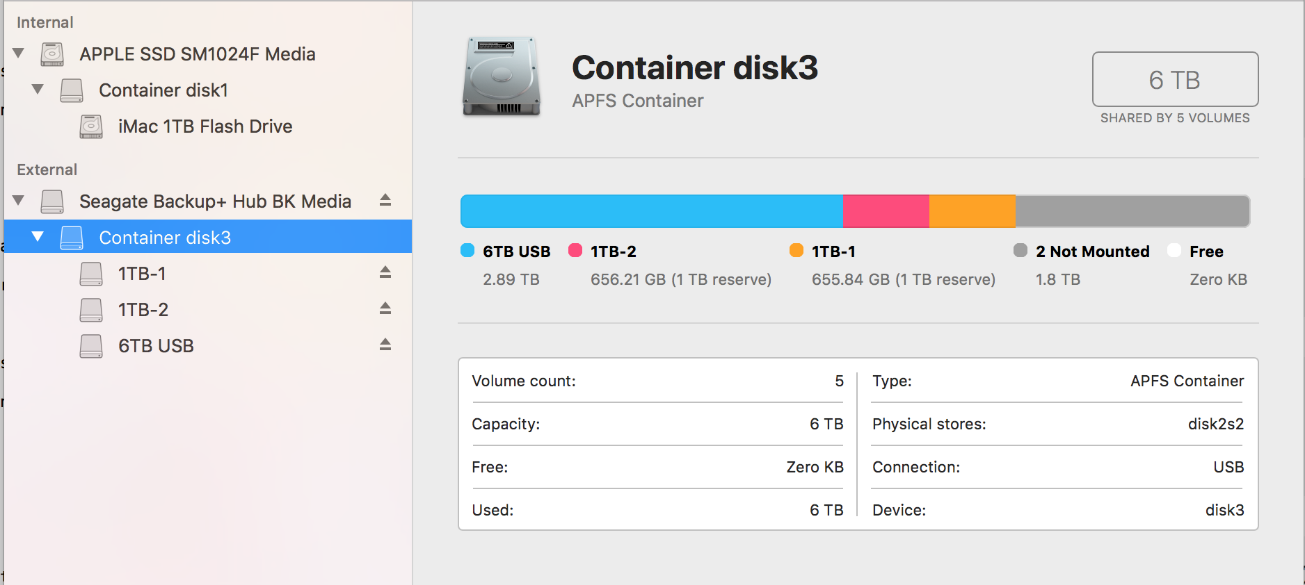Click the 6 TB shared capacity box

point(1175,80)
